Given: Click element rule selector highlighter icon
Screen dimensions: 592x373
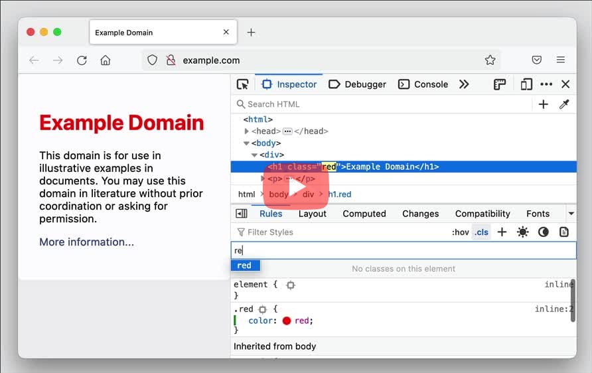Looking at the screenshot, I should click(x=290, y=285).
